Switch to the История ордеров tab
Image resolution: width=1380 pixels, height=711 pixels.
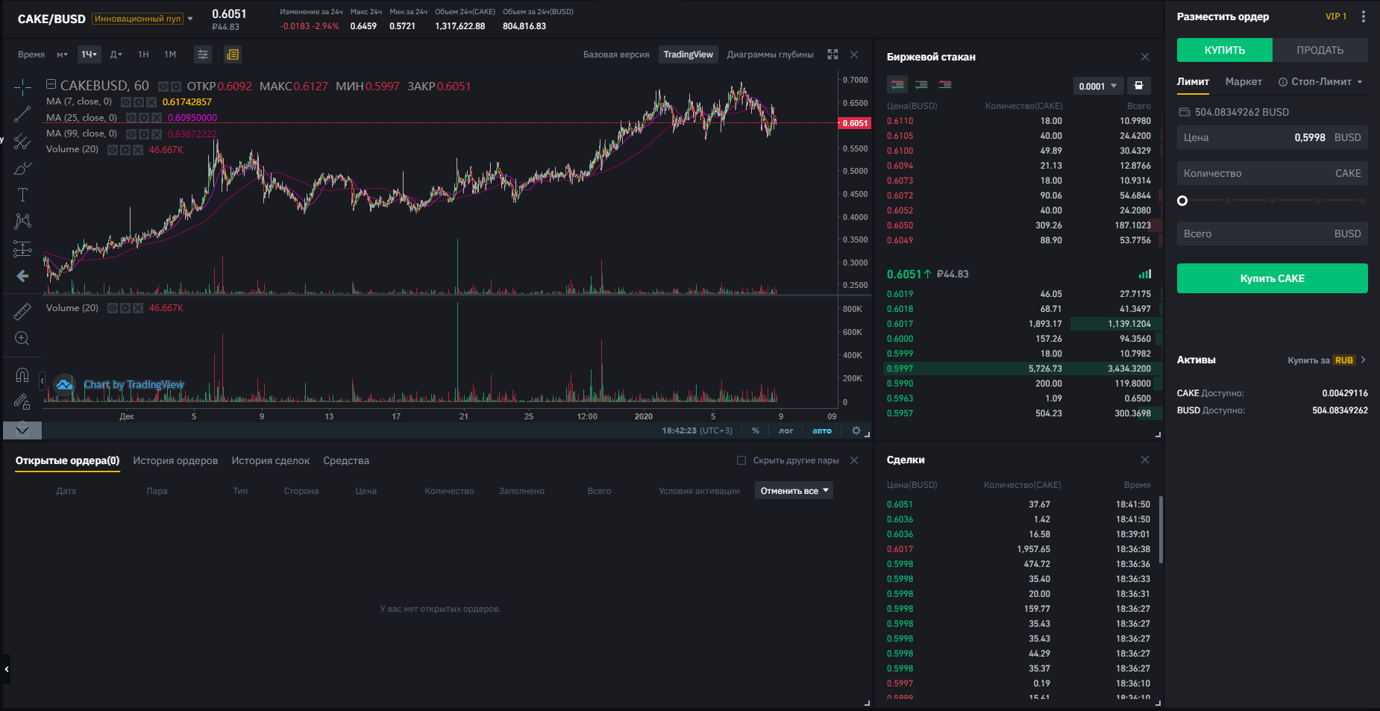(175, 460)
